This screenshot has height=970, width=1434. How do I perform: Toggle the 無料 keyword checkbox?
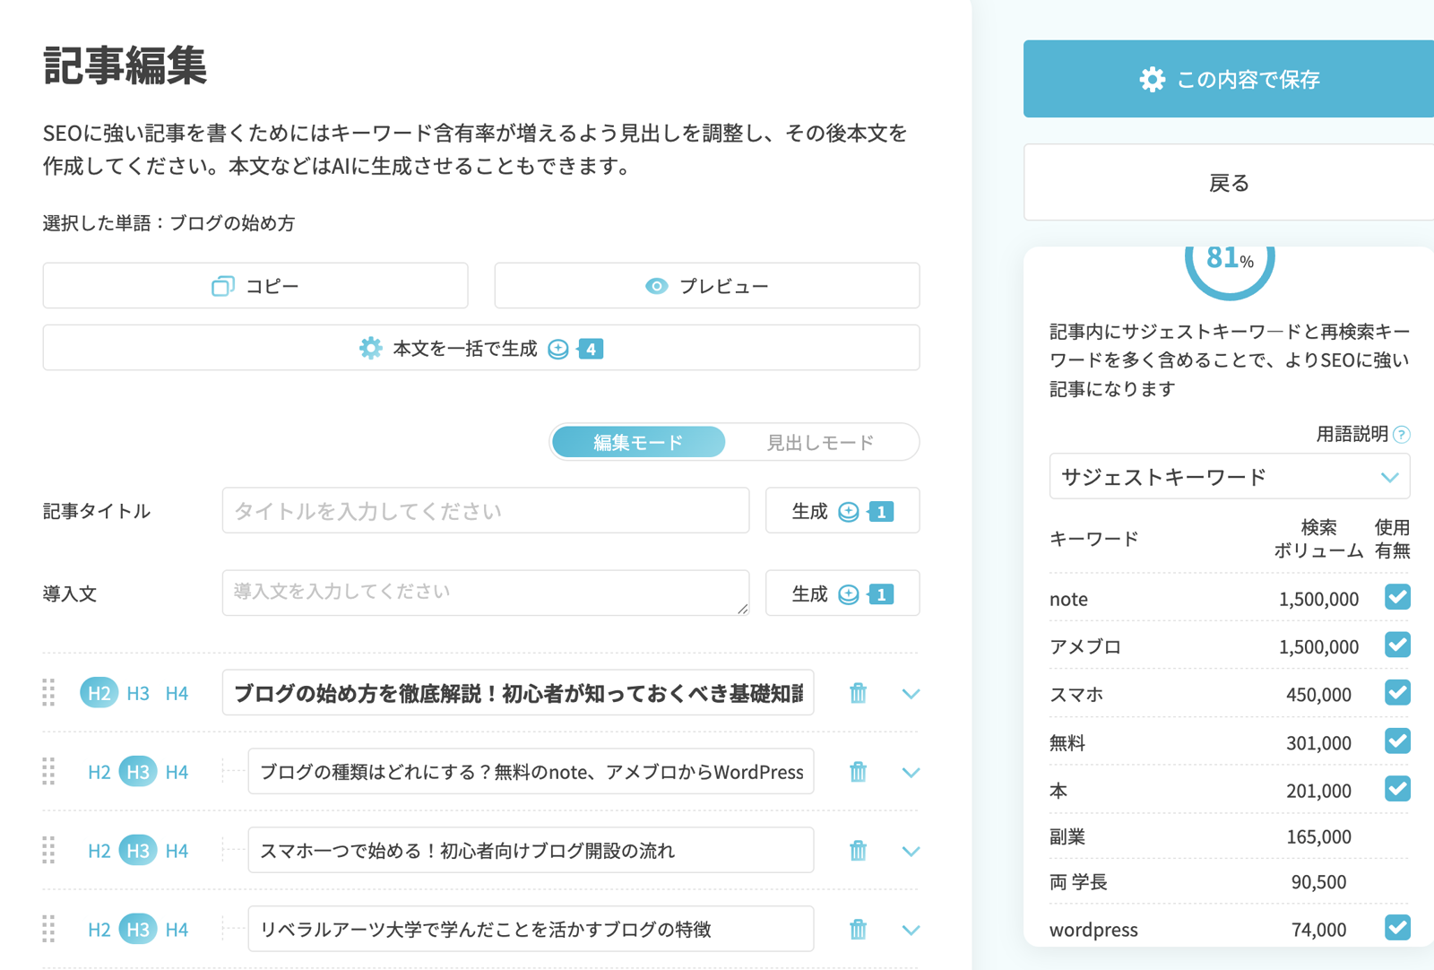click(x=1397, y=741)
